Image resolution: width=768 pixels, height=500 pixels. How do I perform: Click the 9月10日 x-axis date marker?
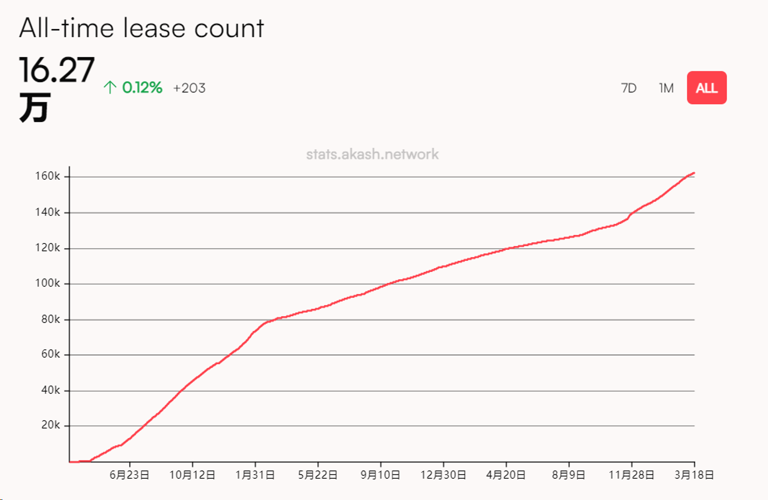point(380,475)
